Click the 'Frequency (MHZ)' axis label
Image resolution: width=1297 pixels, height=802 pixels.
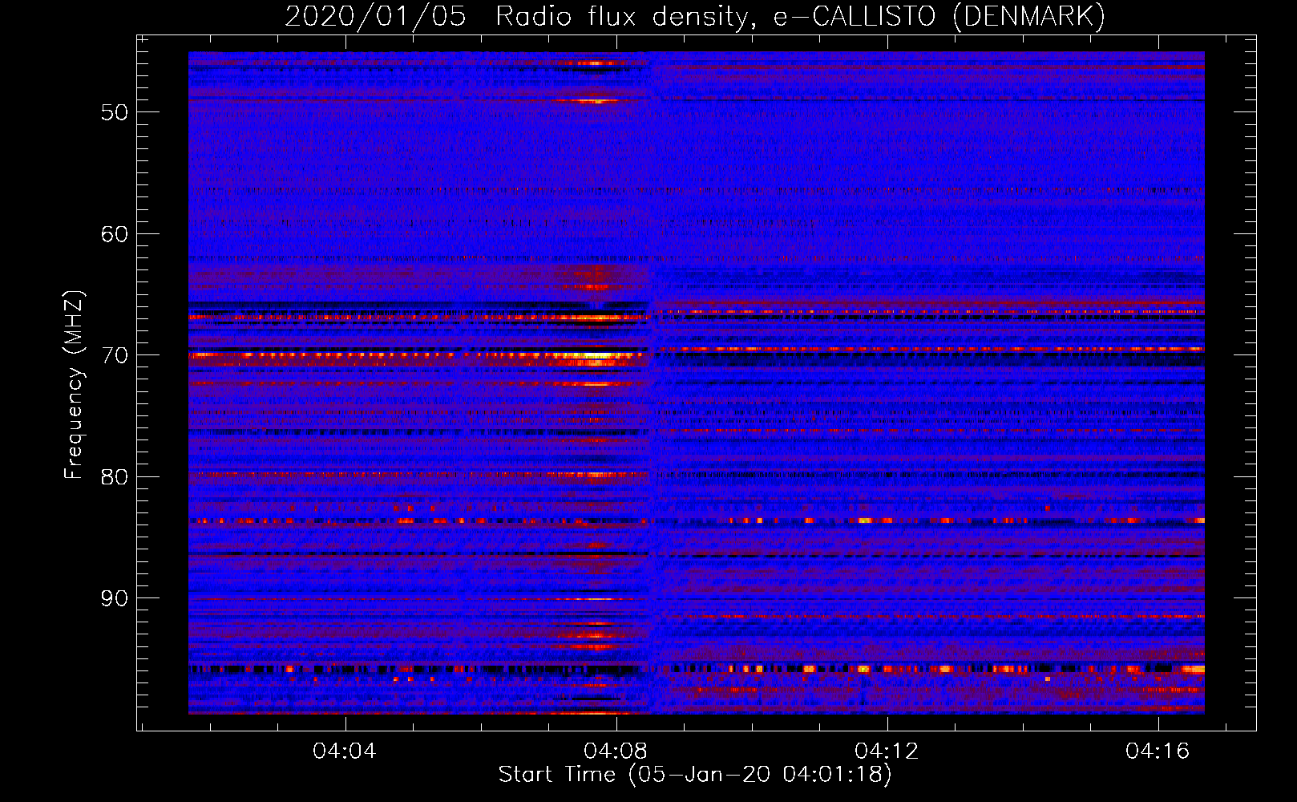coord(74,385)
